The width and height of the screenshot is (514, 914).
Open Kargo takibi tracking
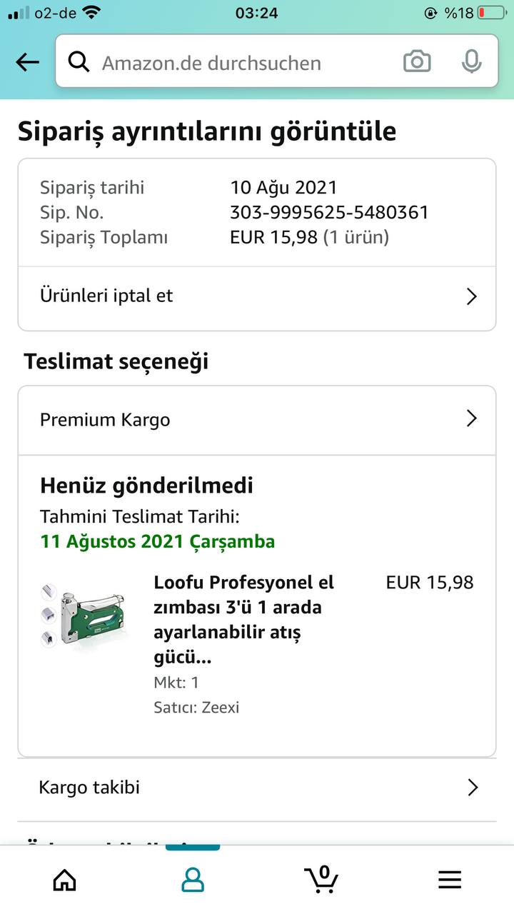89,788
